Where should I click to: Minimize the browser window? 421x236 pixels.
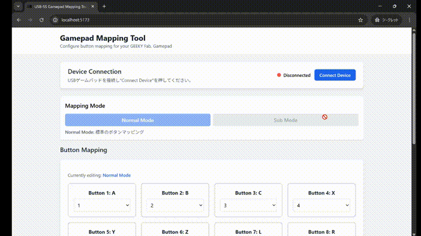[380, 6]
